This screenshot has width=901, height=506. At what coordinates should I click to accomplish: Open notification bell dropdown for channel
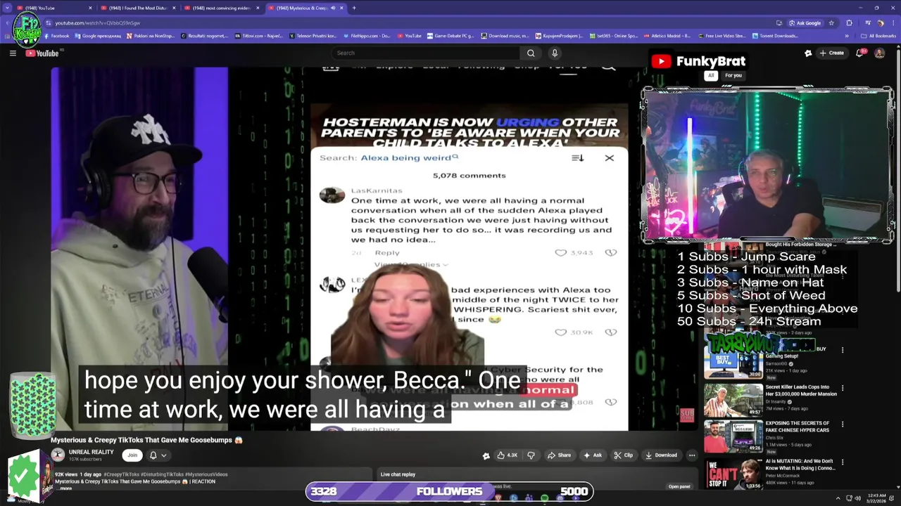[x=158, y=455]
